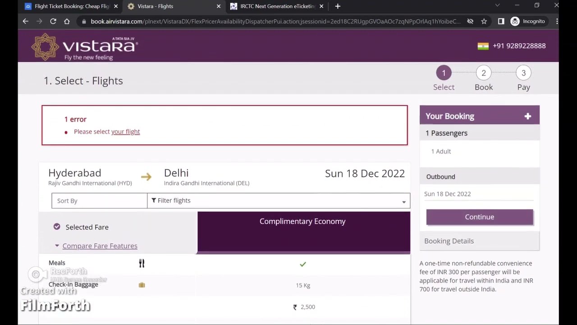Open the Sort By dropdown
The image size is (577, 325).
coord(99,201)
